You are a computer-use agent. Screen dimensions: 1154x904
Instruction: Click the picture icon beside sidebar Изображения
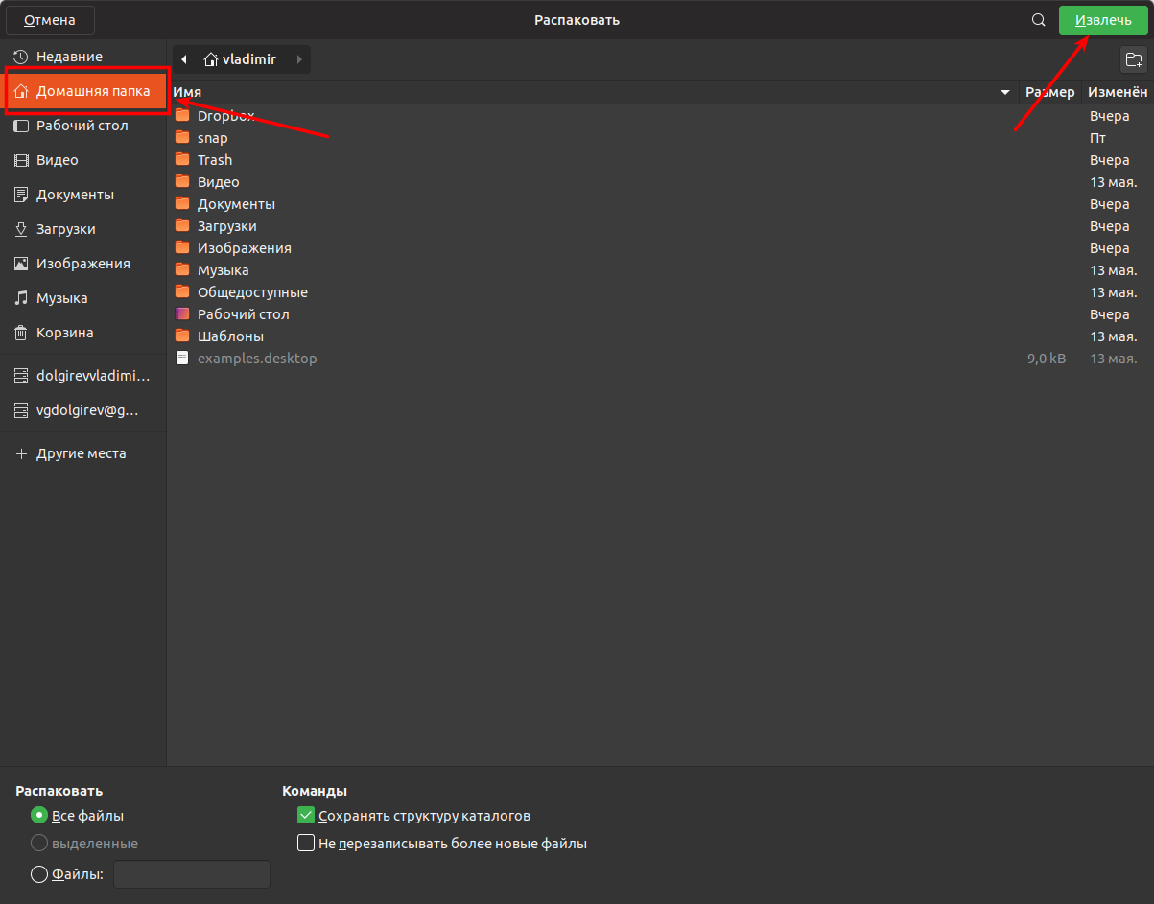click(21, 264)
